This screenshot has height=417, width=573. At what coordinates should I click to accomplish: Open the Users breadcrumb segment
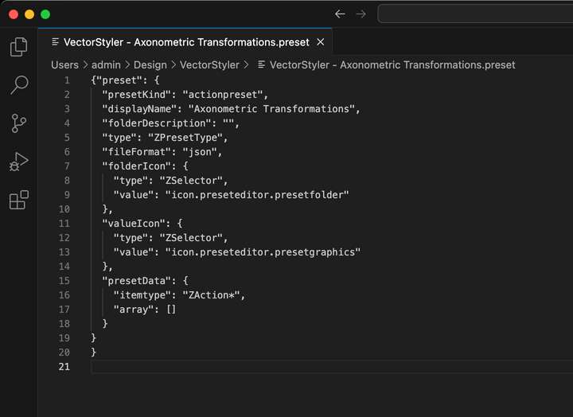(x=64, y=65)
